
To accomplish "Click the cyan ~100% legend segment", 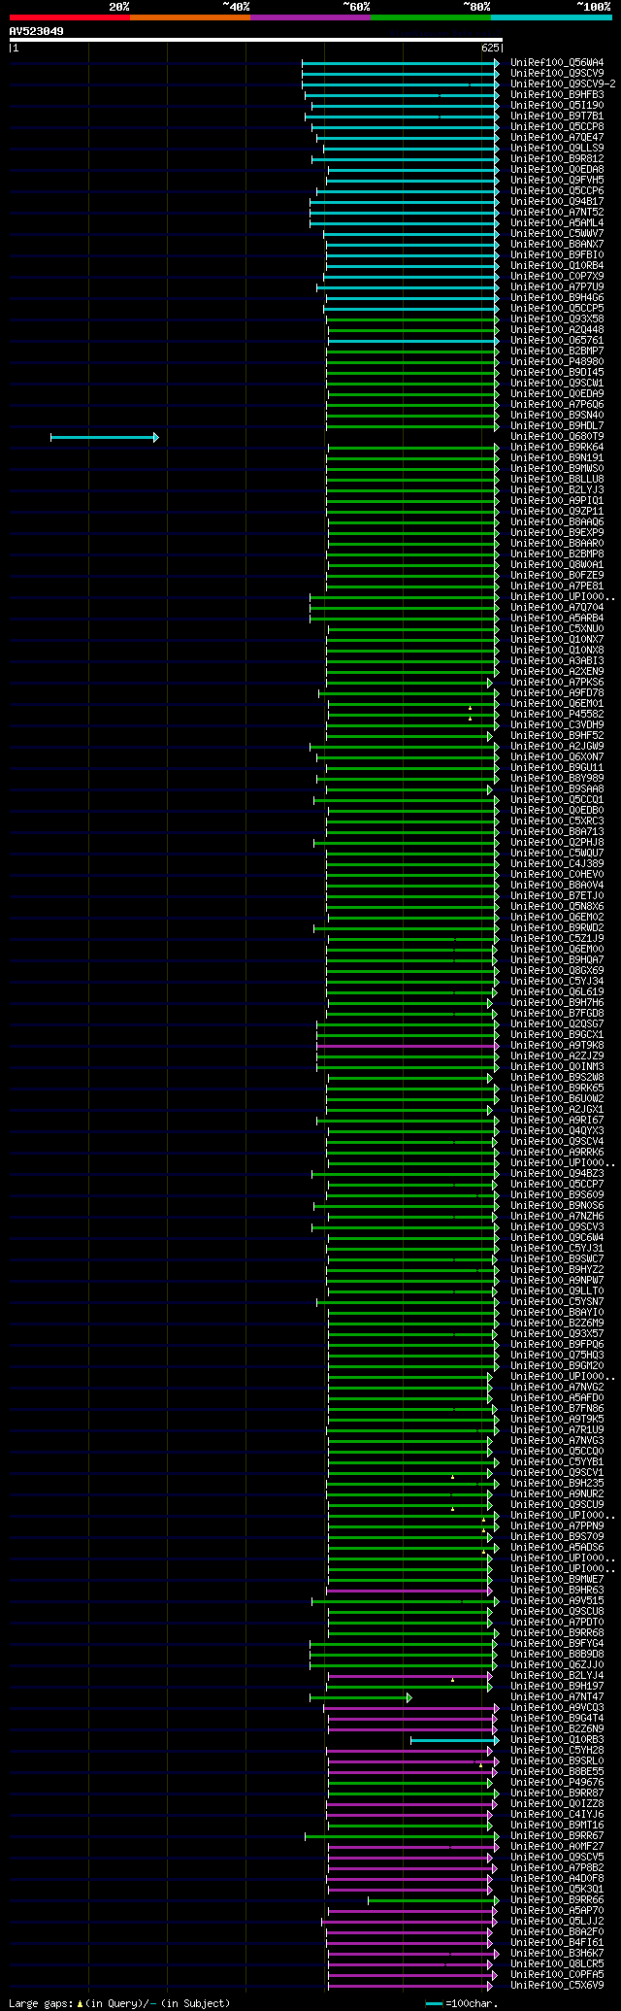I will 551,17.
